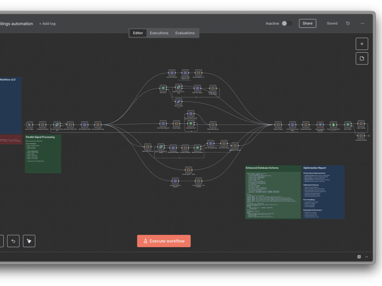Image resolution: width=382 pixels, height=286 pixels.
Task: Toggle the workflow Inactive switch
Action: click(287, 23)
